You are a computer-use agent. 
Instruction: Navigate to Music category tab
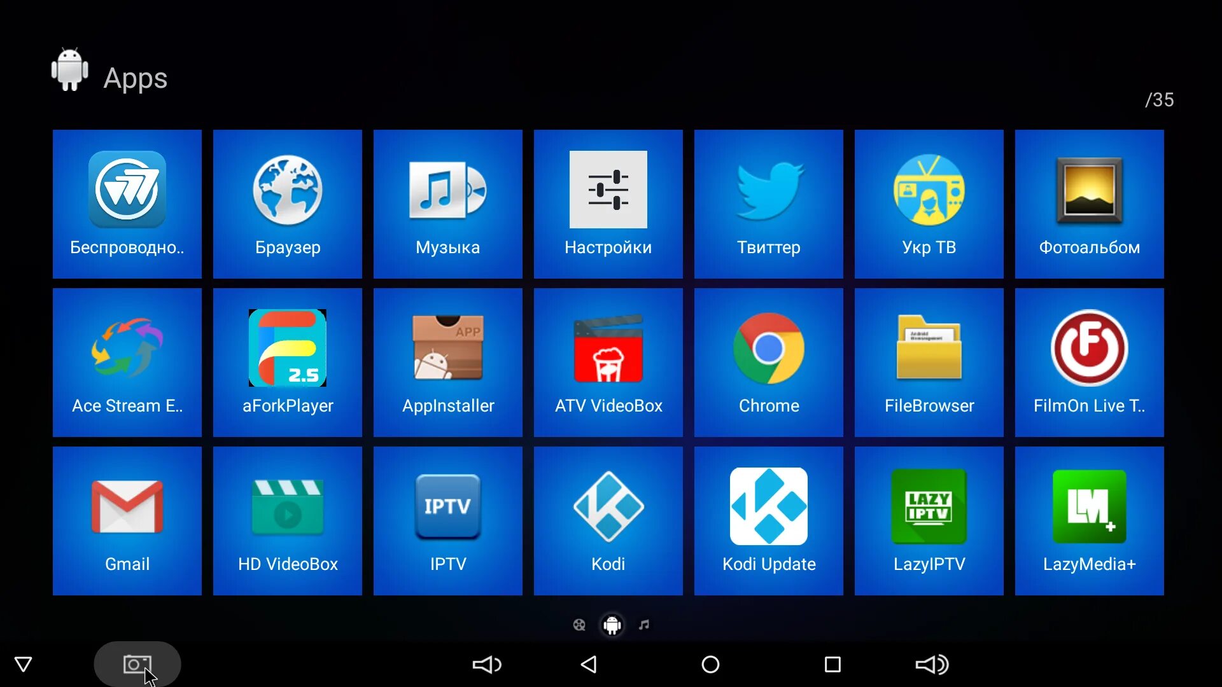645,624
